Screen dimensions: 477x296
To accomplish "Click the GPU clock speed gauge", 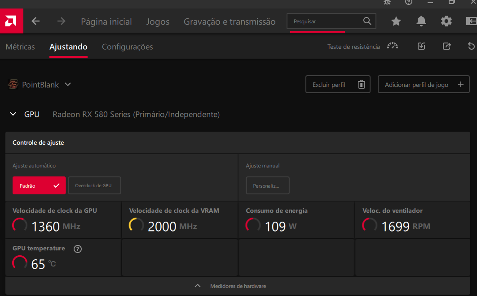I will (x=20, y=225).
